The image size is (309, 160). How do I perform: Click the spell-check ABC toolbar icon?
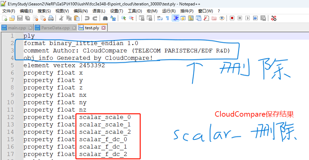(x=274, y=18)
